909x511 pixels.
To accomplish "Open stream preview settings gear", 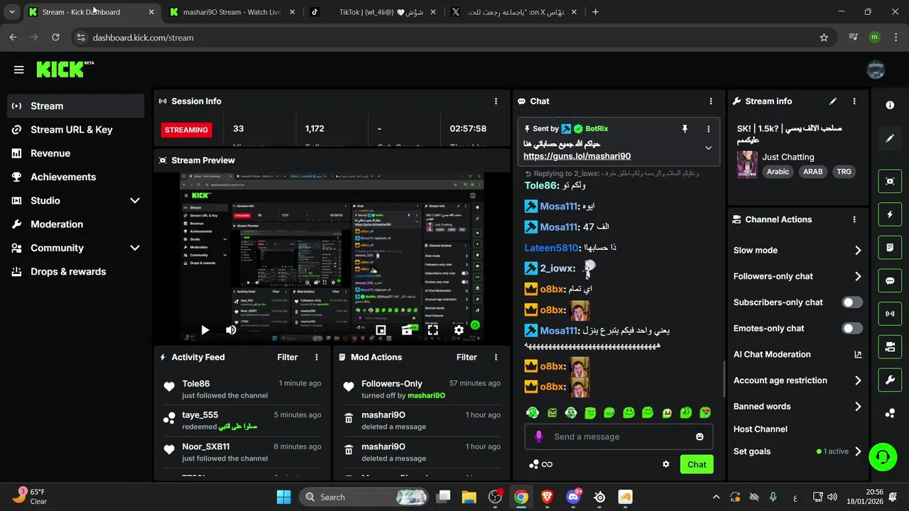I will (459, 330).
